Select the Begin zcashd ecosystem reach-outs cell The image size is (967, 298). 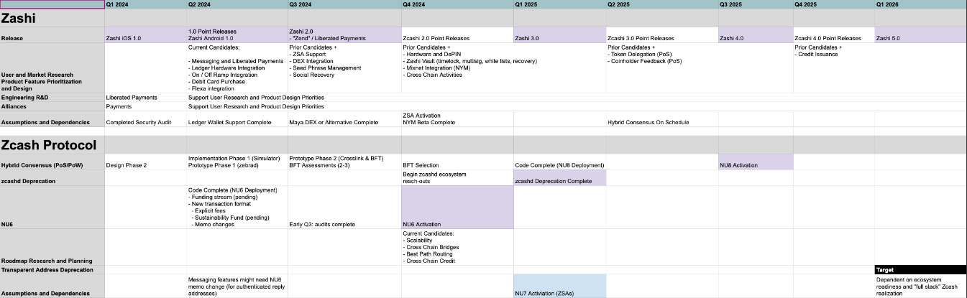pos(457,177)
